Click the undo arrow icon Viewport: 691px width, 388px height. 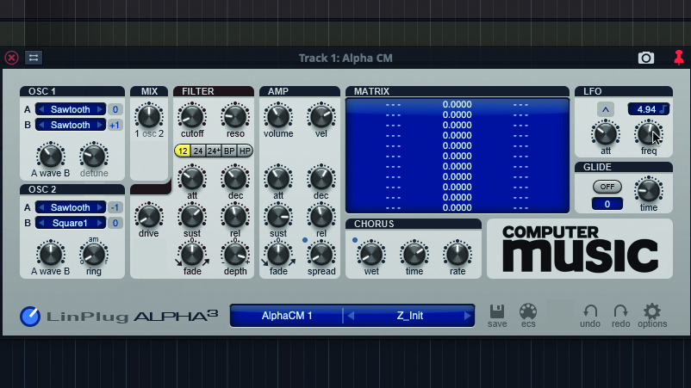590,311
